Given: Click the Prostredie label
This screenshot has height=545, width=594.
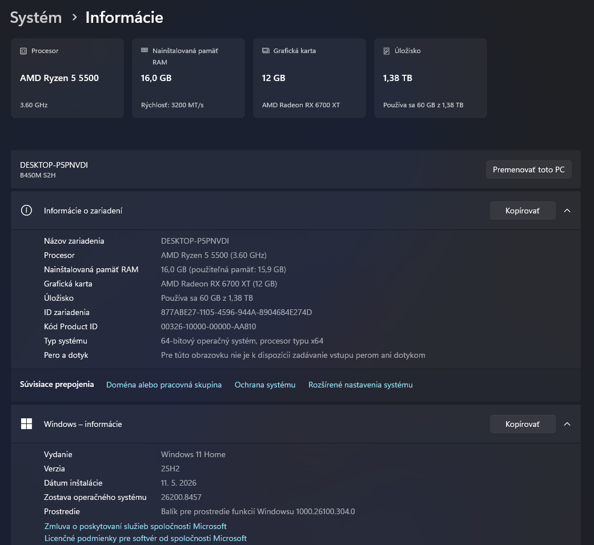Looking at the screenshot, I should pyautogui.click(x=62, y=512).
